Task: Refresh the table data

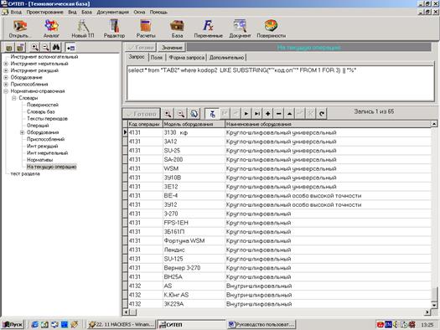Action: pyautogui.click(x=322, y=114)
